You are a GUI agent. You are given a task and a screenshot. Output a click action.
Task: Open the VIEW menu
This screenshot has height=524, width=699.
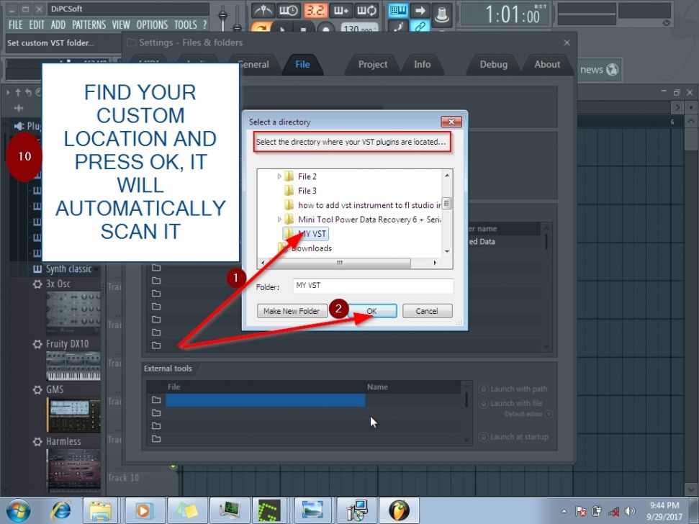coord(121,25)
